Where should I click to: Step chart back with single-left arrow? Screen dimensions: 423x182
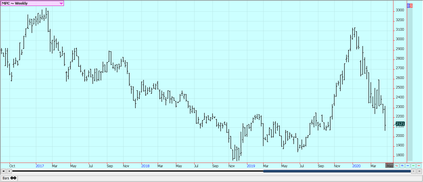pyautogui.click(x=9, y=171)
